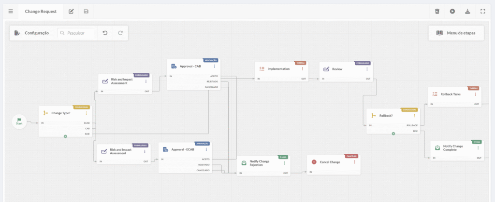Toggle fullscreen mode icon
Viewport: 495px width, 202px height.
483,11
